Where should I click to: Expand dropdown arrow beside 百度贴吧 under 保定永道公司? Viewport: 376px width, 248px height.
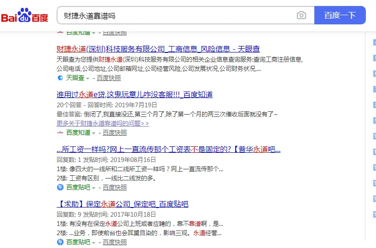tap(93, 242)
